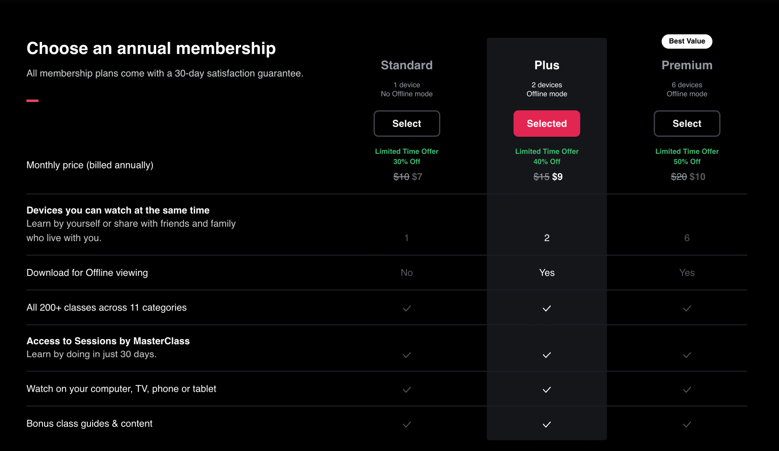Screen dimensions: 779x451
Task: Click Plus checkmark for All 200+ classes
Action: pos(547,308)
